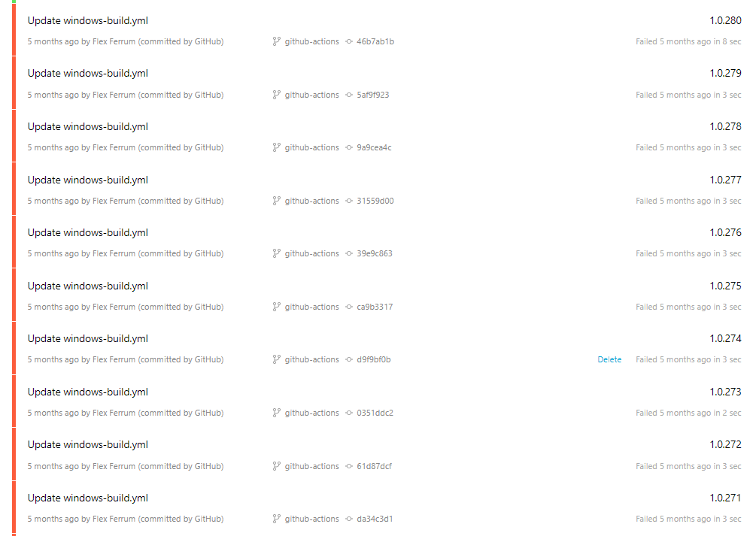The width and height of the screenshot is (756, 536).
Task: Click 'Failed 5 months ago in 2 sec' status
Action: click(688, 413)
